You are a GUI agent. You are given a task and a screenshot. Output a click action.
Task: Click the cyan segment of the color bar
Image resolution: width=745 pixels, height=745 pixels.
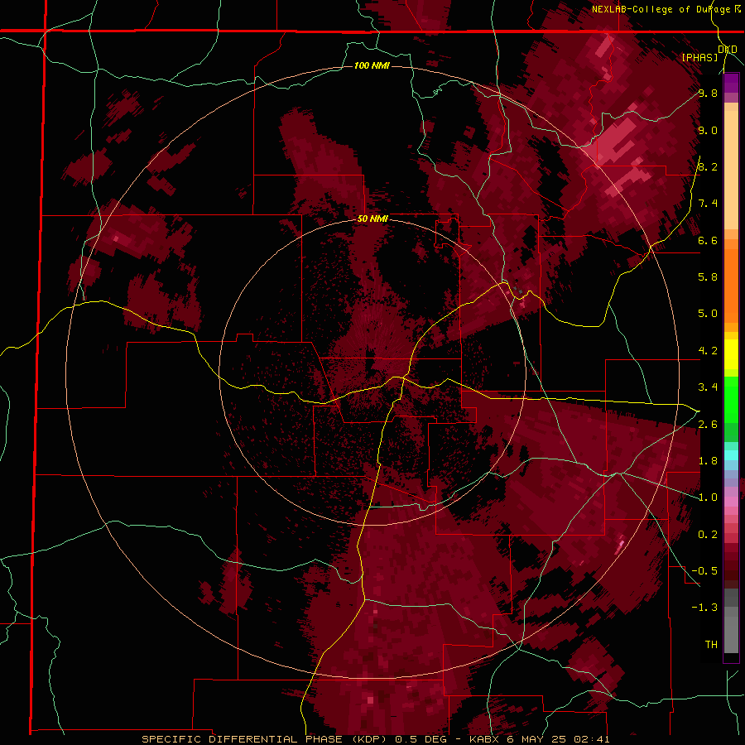[x=731, y=455]
